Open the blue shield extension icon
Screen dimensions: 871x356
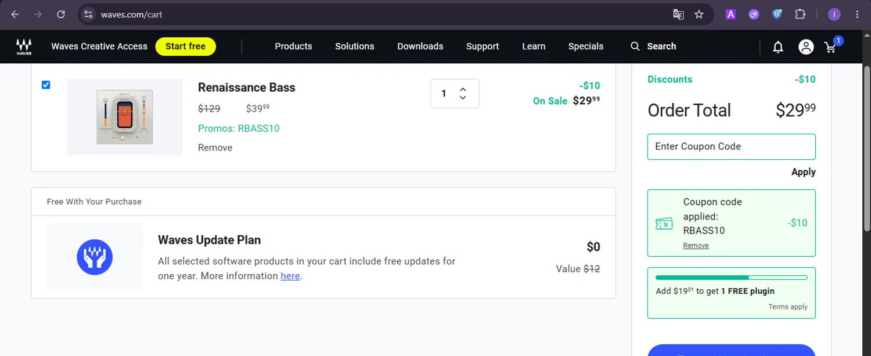tap(777, 15)
